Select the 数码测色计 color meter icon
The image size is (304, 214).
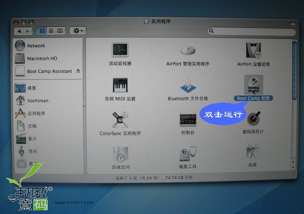pyautogui.click(x=254, y=118)
